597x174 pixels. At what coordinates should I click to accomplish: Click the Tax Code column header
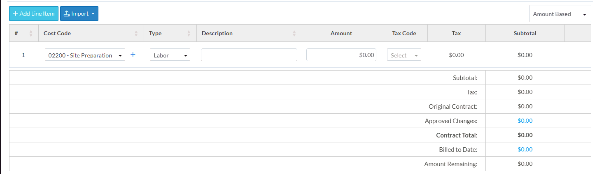click(404, 33)
